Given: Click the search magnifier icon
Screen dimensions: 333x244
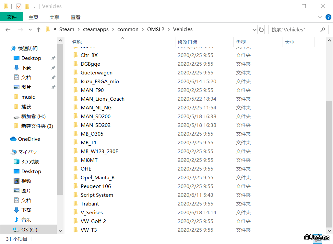Looking at the screenshot, I should coord(323,30).
